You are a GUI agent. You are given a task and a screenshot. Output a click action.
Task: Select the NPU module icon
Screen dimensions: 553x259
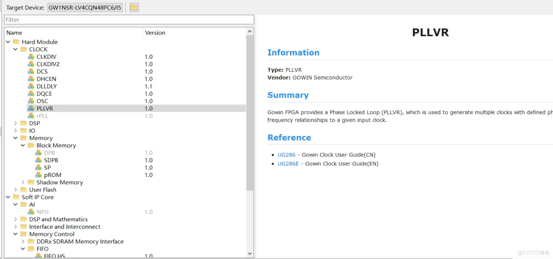coord(31,212)
